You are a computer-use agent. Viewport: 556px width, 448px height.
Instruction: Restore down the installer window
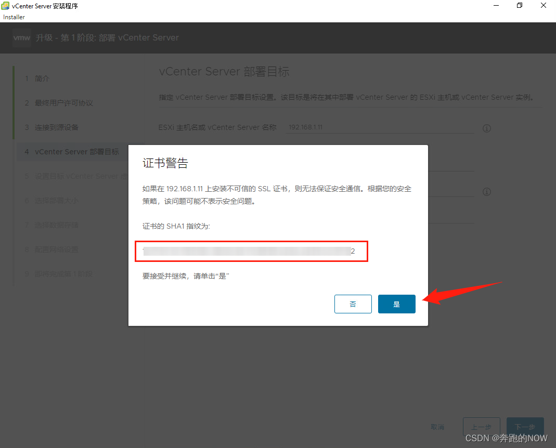(520, 5)
